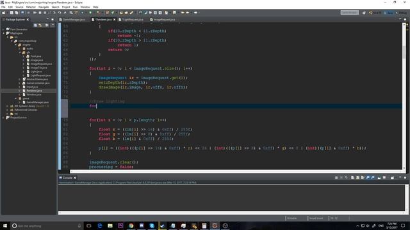Click the Quick Access search field
This screenshot has height=230, width=410.
349,13
